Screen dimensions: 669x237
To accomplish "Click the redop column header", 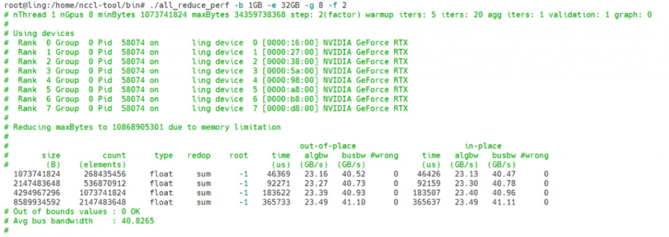I will coord(199,155).
